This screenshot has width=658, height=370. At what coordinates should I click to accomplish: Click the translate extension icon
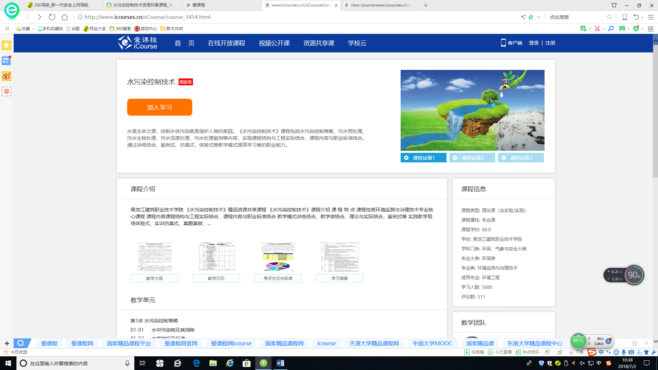coord(583,28)
